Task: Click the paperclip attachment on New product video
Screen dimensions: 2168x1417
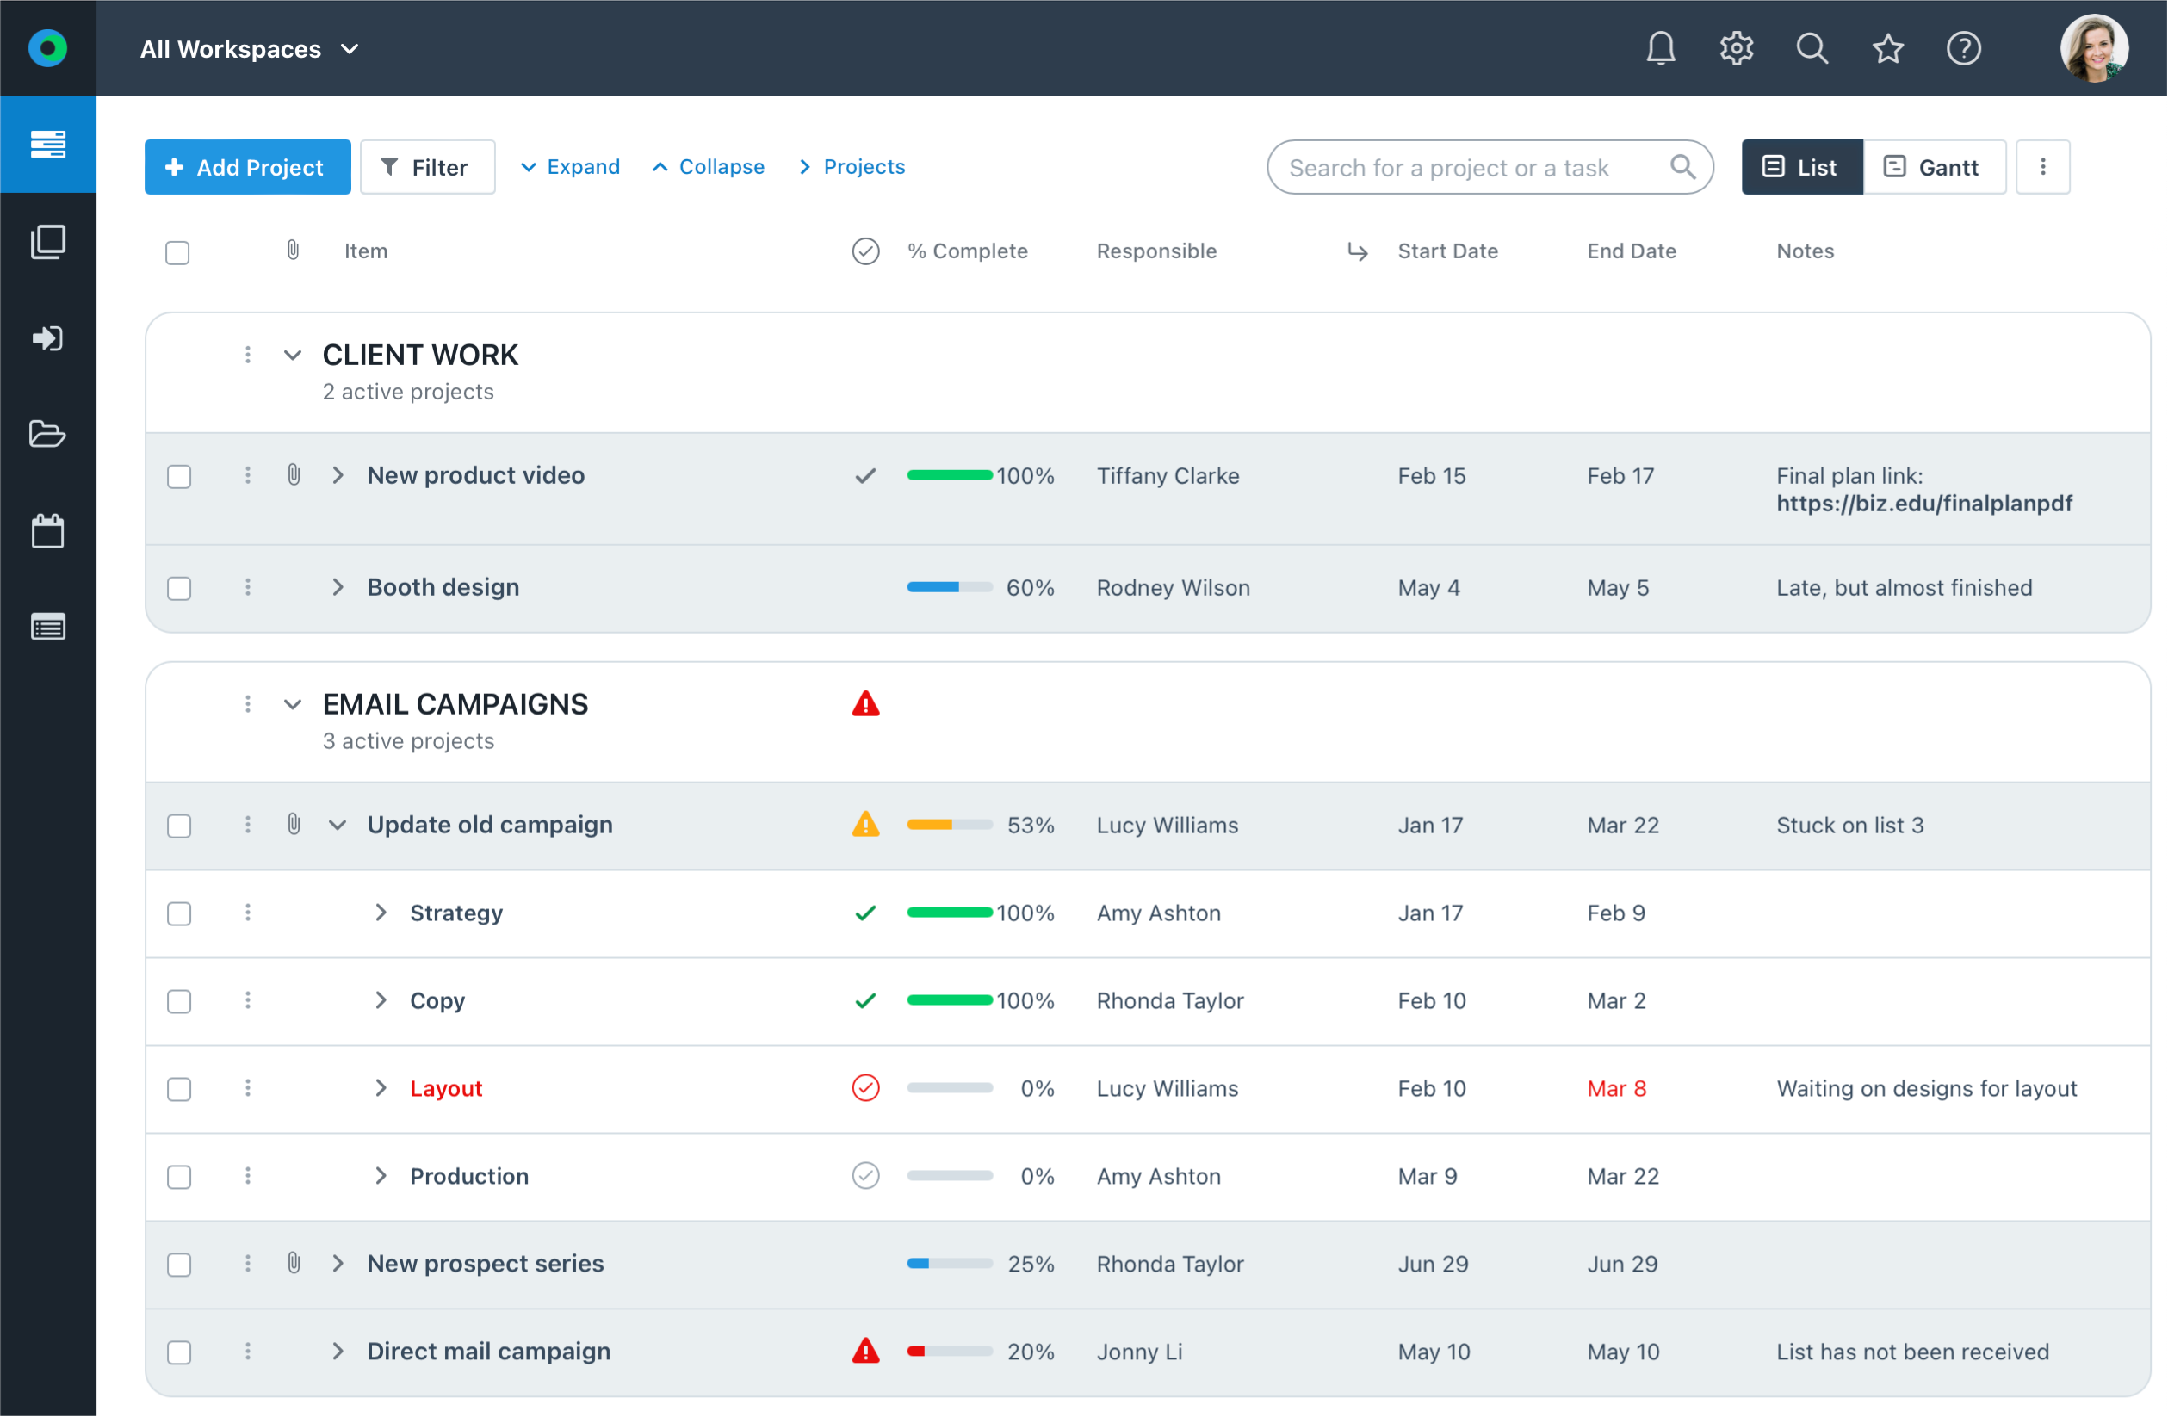Action: click(x=294, y=474)
